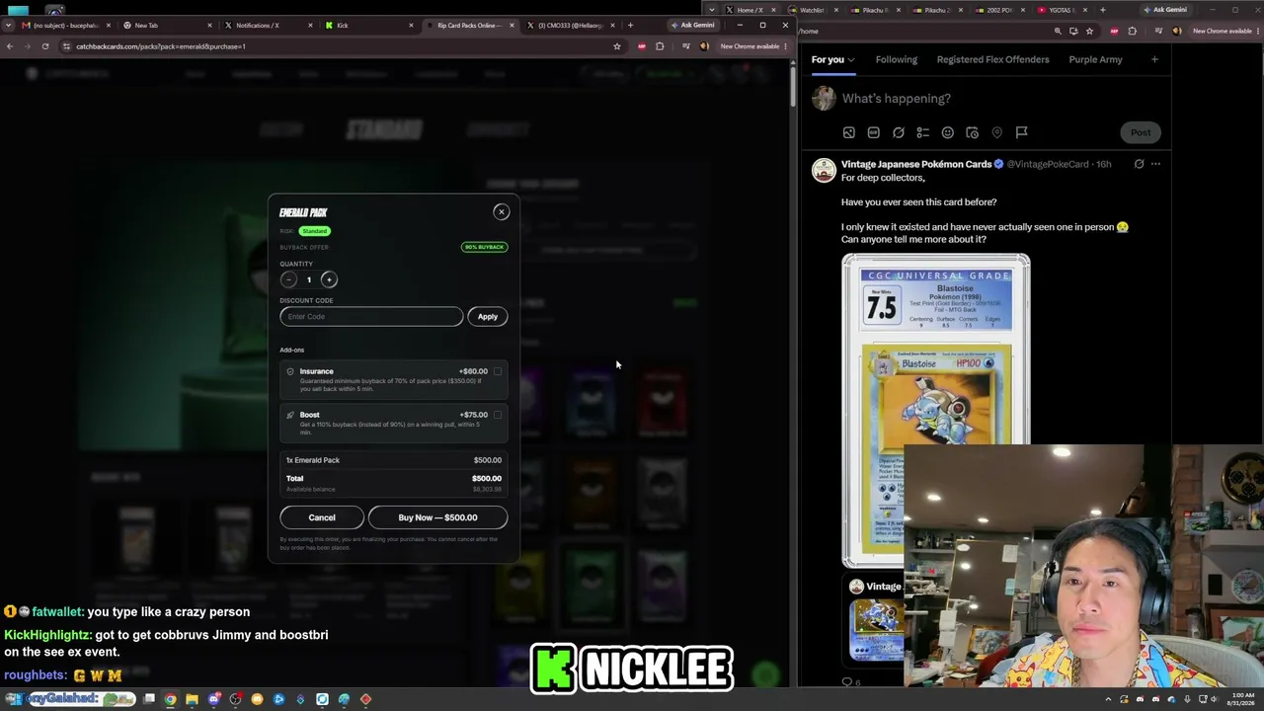1264x711 pixels.
Task: Open Grok enhance in post composer
Action: click(898, 132)
